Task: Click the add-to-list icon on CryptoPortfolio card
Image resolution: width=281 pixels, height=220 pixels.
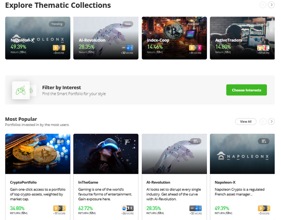Action: point(59,141)
